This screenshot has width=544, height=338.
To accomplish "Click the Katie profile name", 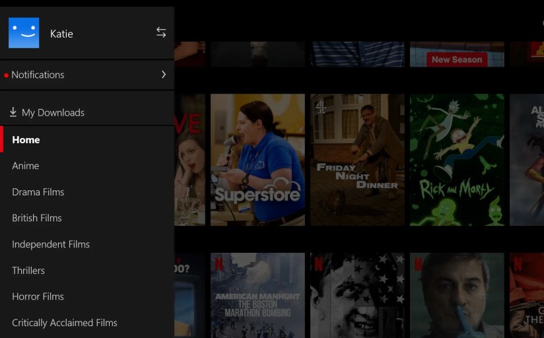I will point(61,34).
